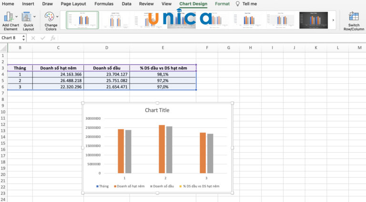The image size is (366, 202).
Task: Select column H header
Action: click(250, 48)
